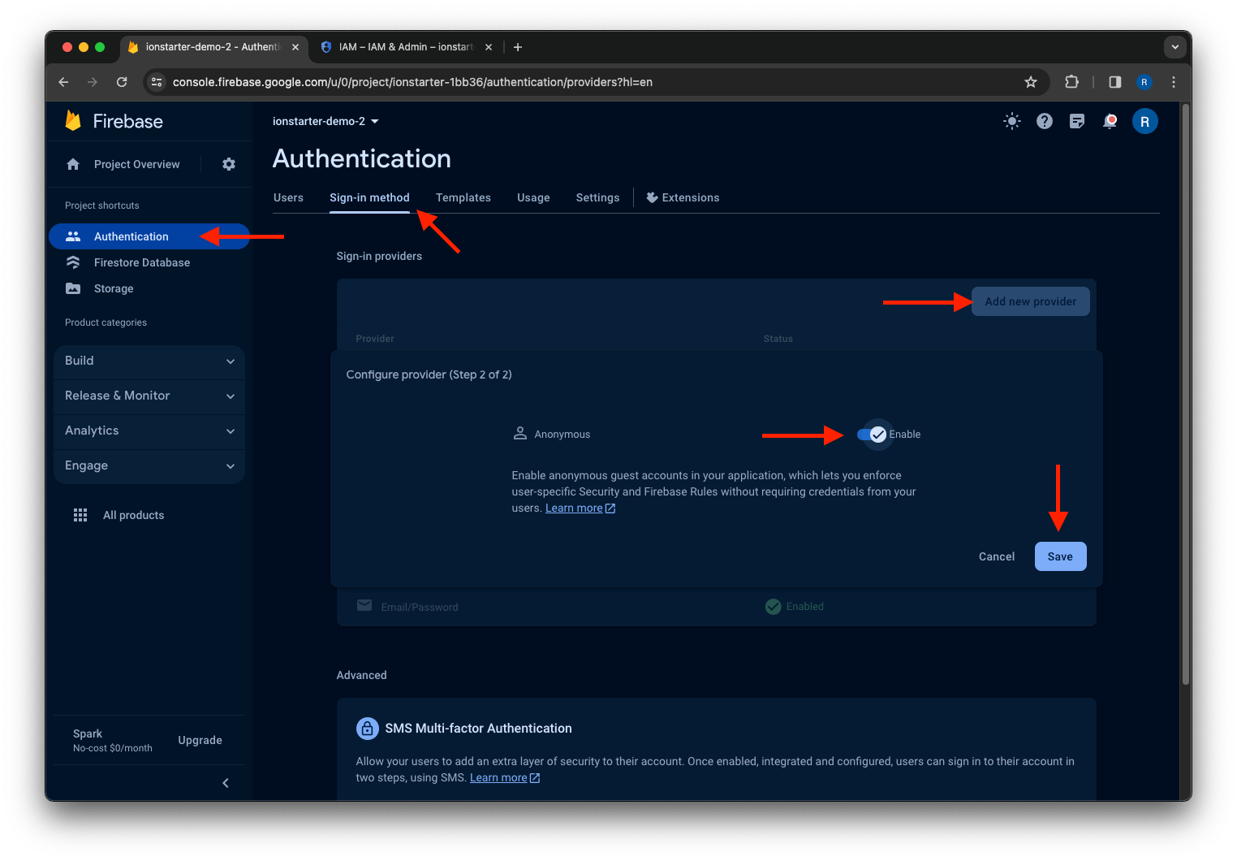The width and height of the screenshot is (1237, 861).
Task: Open Storage shortcut in sidebar
Action: tap(114, 288)
